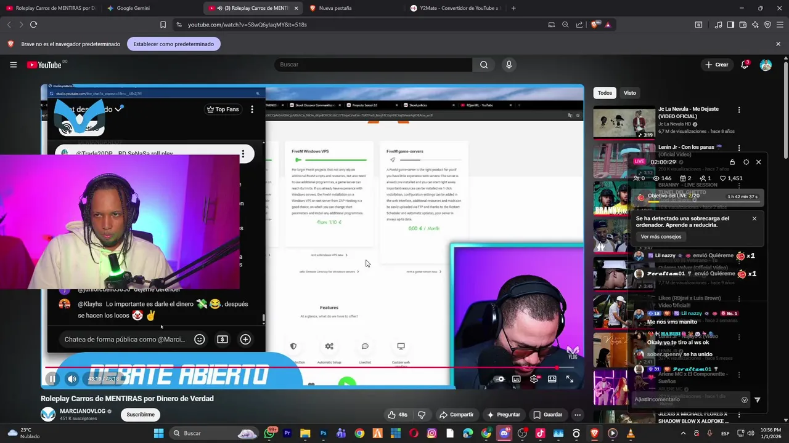Mute the video volume
789x443 pixels.
[x=72, y=379]
